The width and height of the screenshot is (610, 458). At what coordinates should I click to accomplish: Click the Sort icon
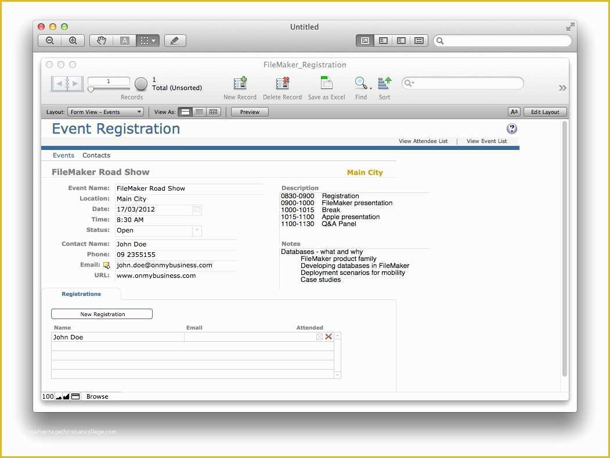[x=384, y=83]
